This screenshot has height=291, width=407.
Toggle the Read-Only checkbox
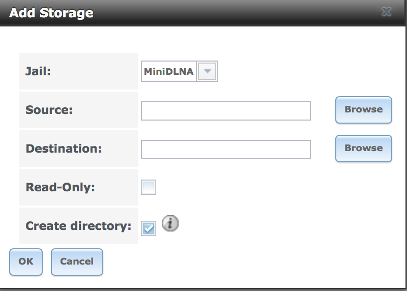(x=149, y=187)
